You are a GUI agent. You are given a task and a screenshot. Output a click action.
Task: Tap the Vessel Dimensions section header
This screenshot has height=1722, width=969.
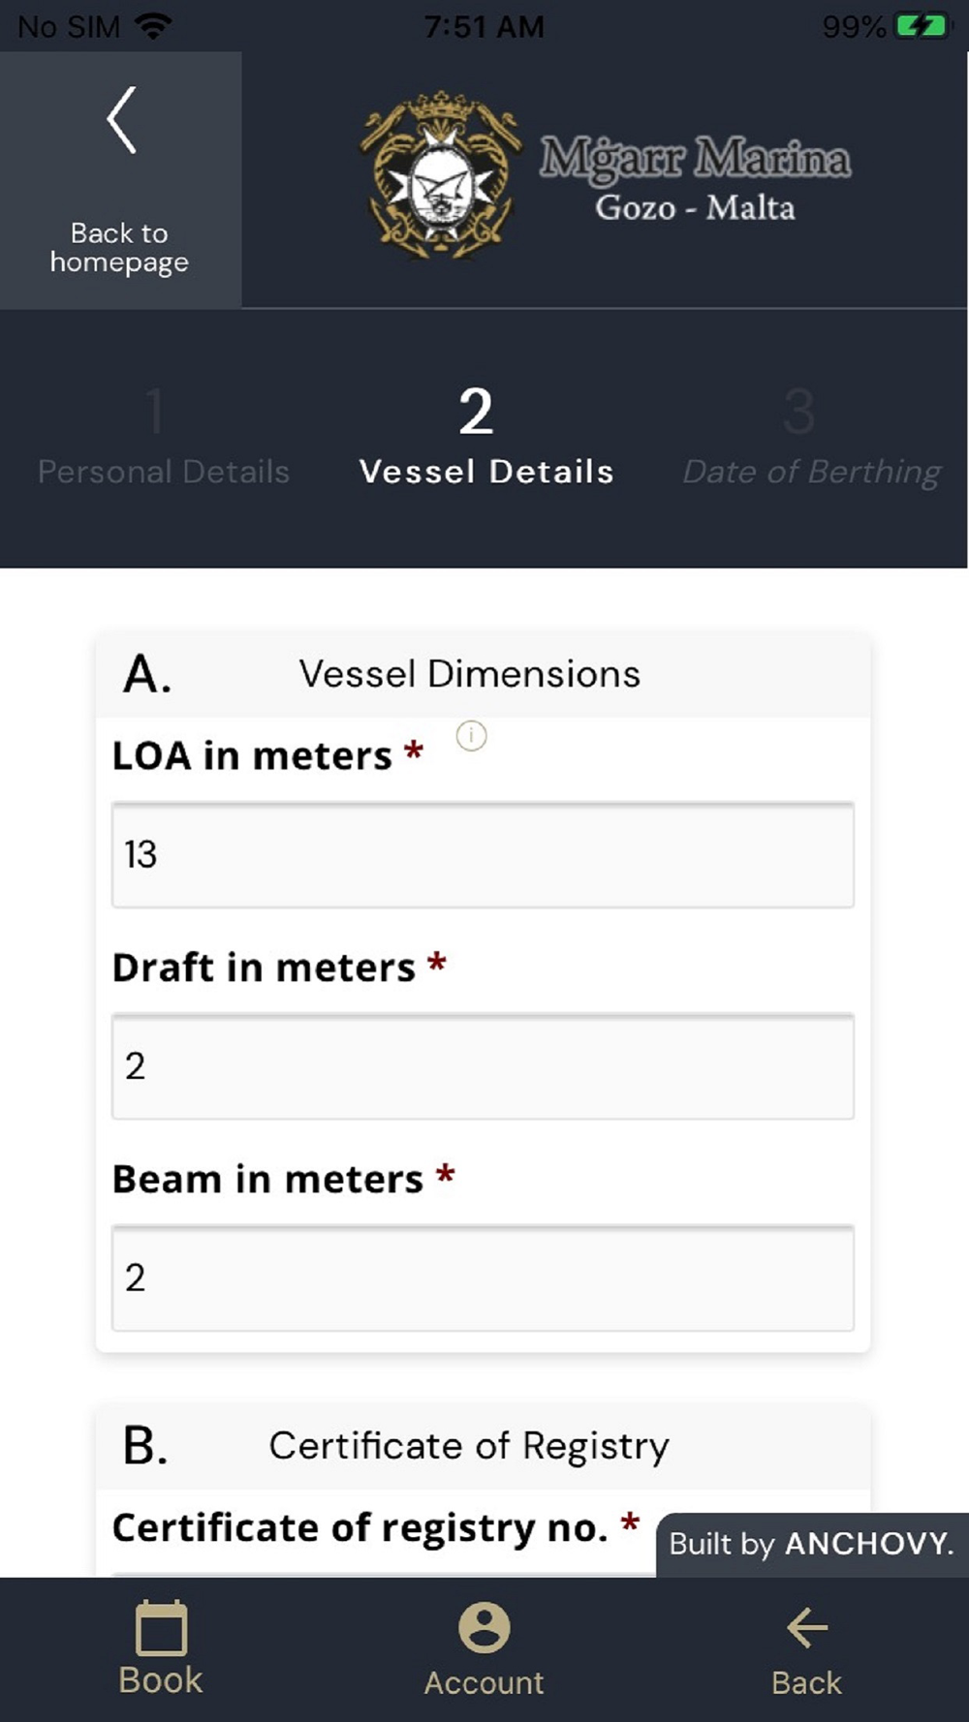coord(469,675)
